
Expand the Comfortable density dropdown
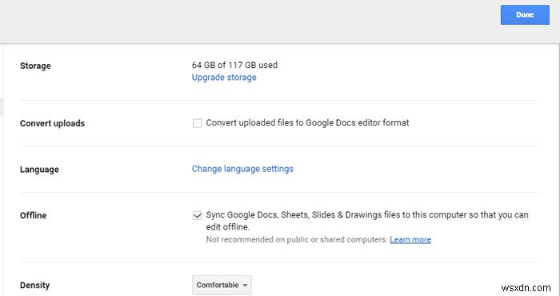click(222, 285)
